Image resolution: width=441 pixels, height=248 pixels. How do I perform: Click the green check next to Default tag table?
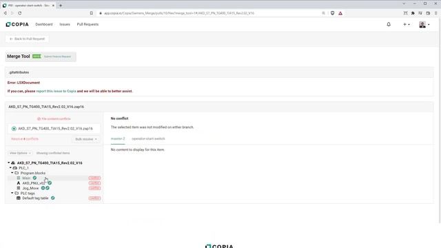(x=52, y=198)
